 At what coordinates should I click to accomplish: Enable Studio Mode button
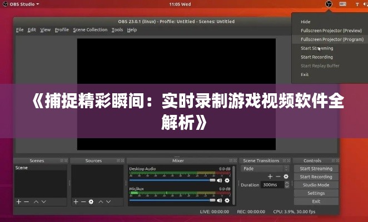[316, 185]
